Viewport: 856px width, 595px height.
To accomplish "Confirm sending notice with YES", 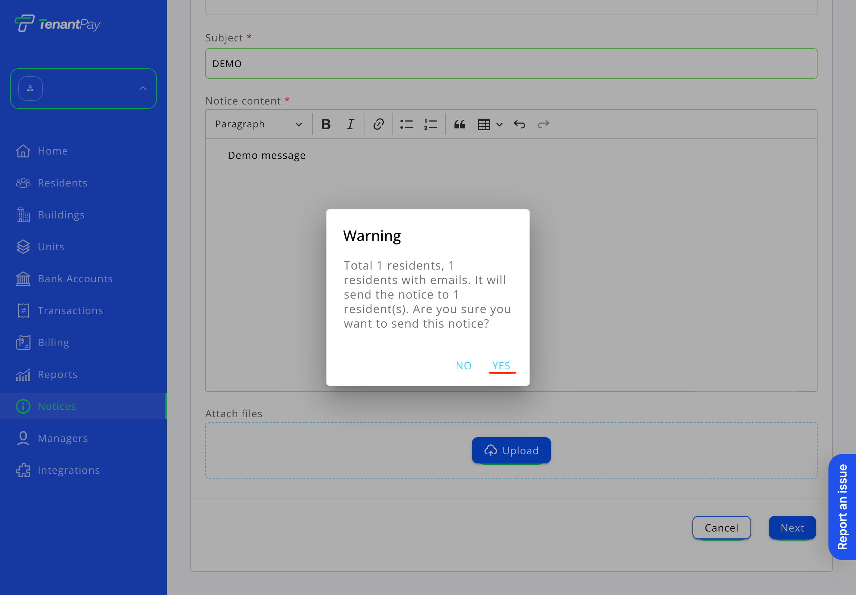I will (501, 365).
